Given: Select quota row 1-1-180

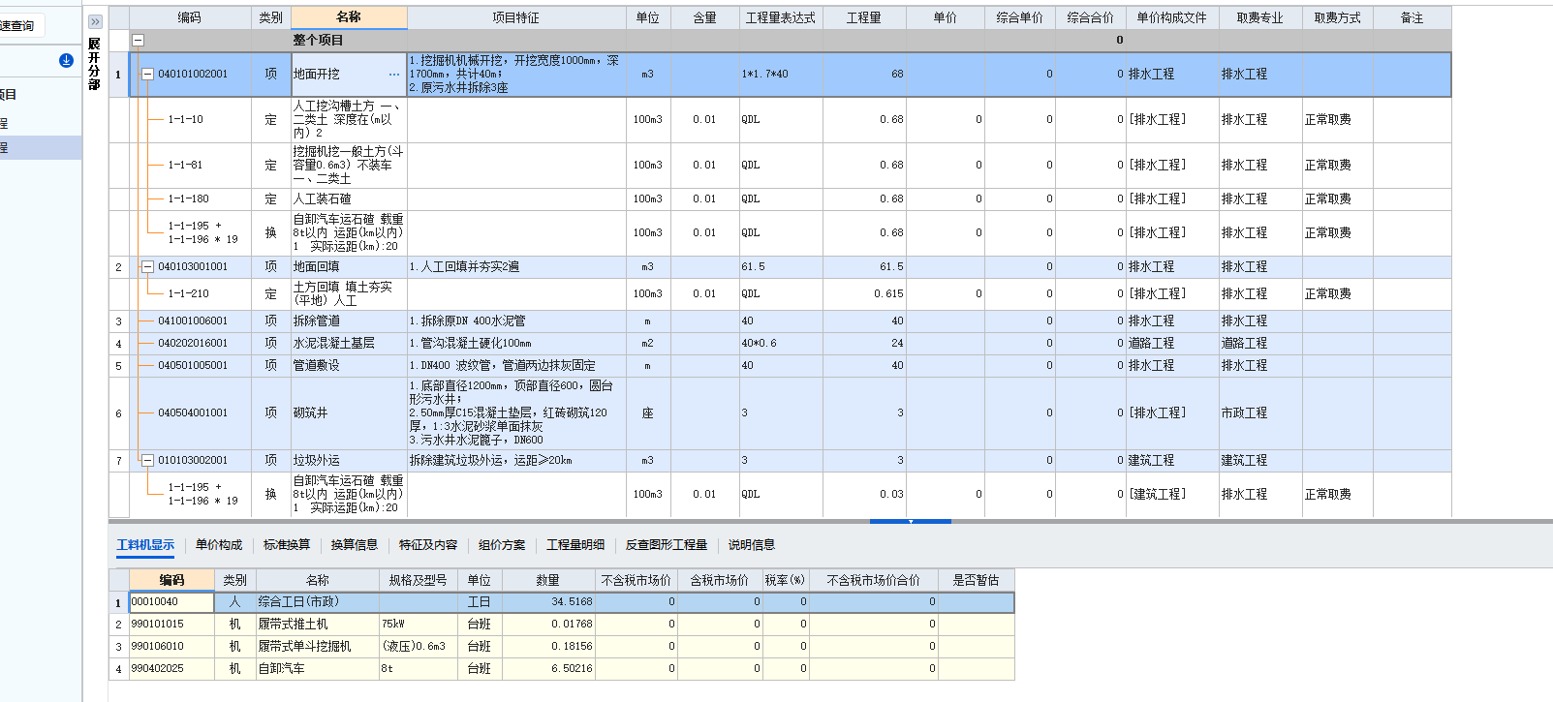Looking at the screenshot, I should point(188,198).
